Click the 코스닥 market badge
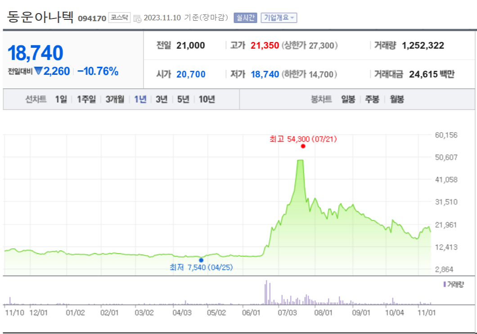 [x=119, y=18]
